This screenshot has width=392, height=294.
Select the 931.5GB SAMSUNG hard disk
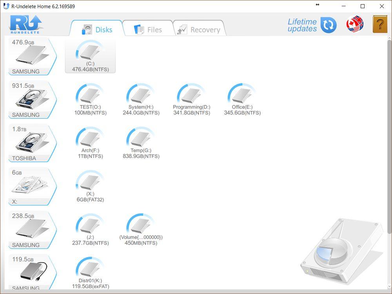[33, 100]
